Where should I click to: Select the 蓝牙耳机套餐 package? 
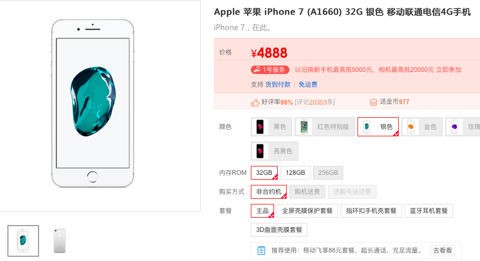[429, 211]
